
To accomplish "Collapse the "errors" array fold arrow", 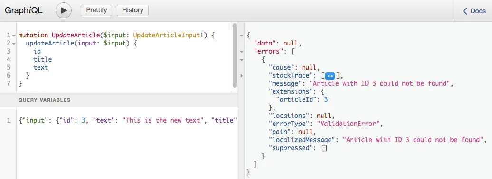I will coord(241,52).
